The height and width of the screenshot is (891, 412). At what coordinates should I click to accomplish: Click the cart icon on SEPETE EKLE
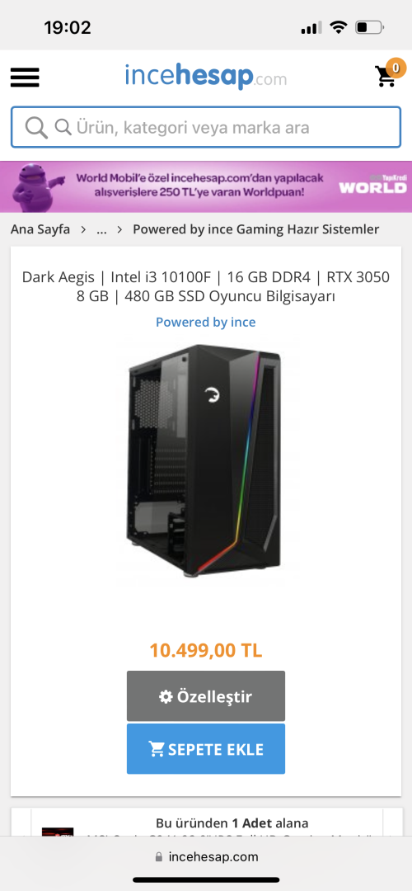click(157, 749)
